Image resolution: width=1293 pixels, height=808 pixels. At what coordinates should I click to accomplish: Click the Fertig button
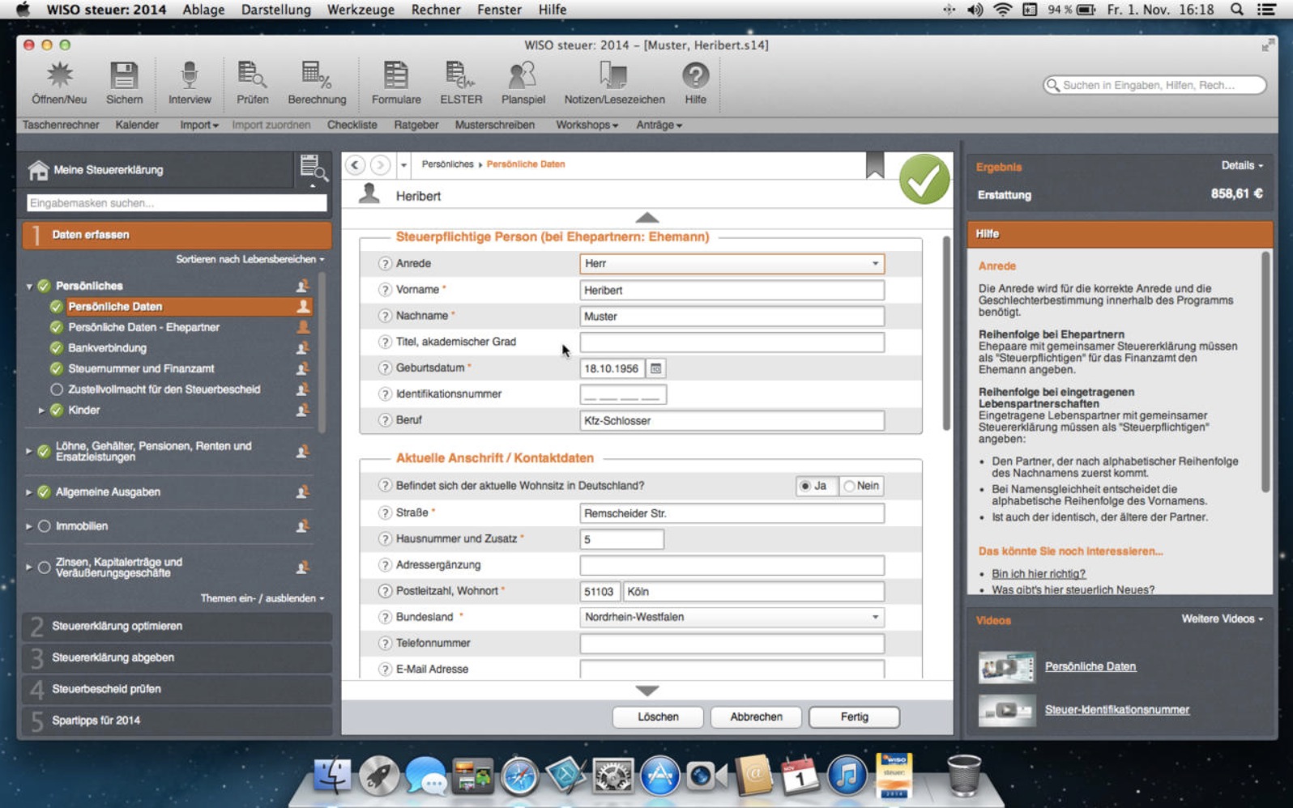854,717
